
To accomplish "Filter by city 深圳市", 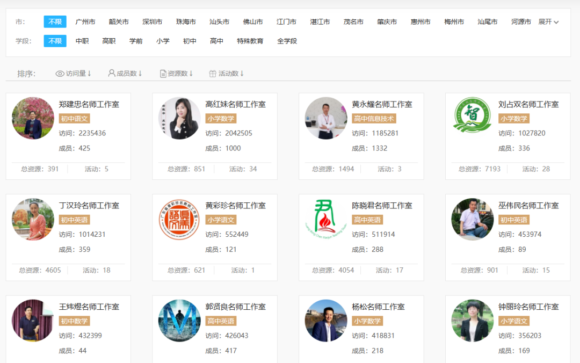I will tap(152, 22).
